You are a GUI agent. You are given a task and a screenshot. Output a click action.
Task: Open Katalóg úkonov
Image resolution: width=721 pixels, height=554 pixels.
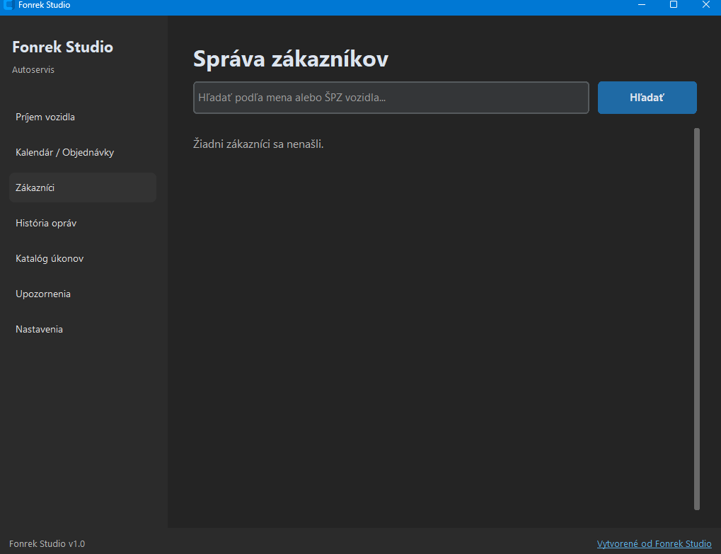tap(83, 258)
